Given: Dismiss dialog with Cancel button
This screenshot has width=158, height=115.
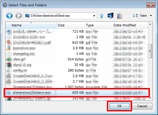Looking at the screenshot, I should (x=142, y=106).
